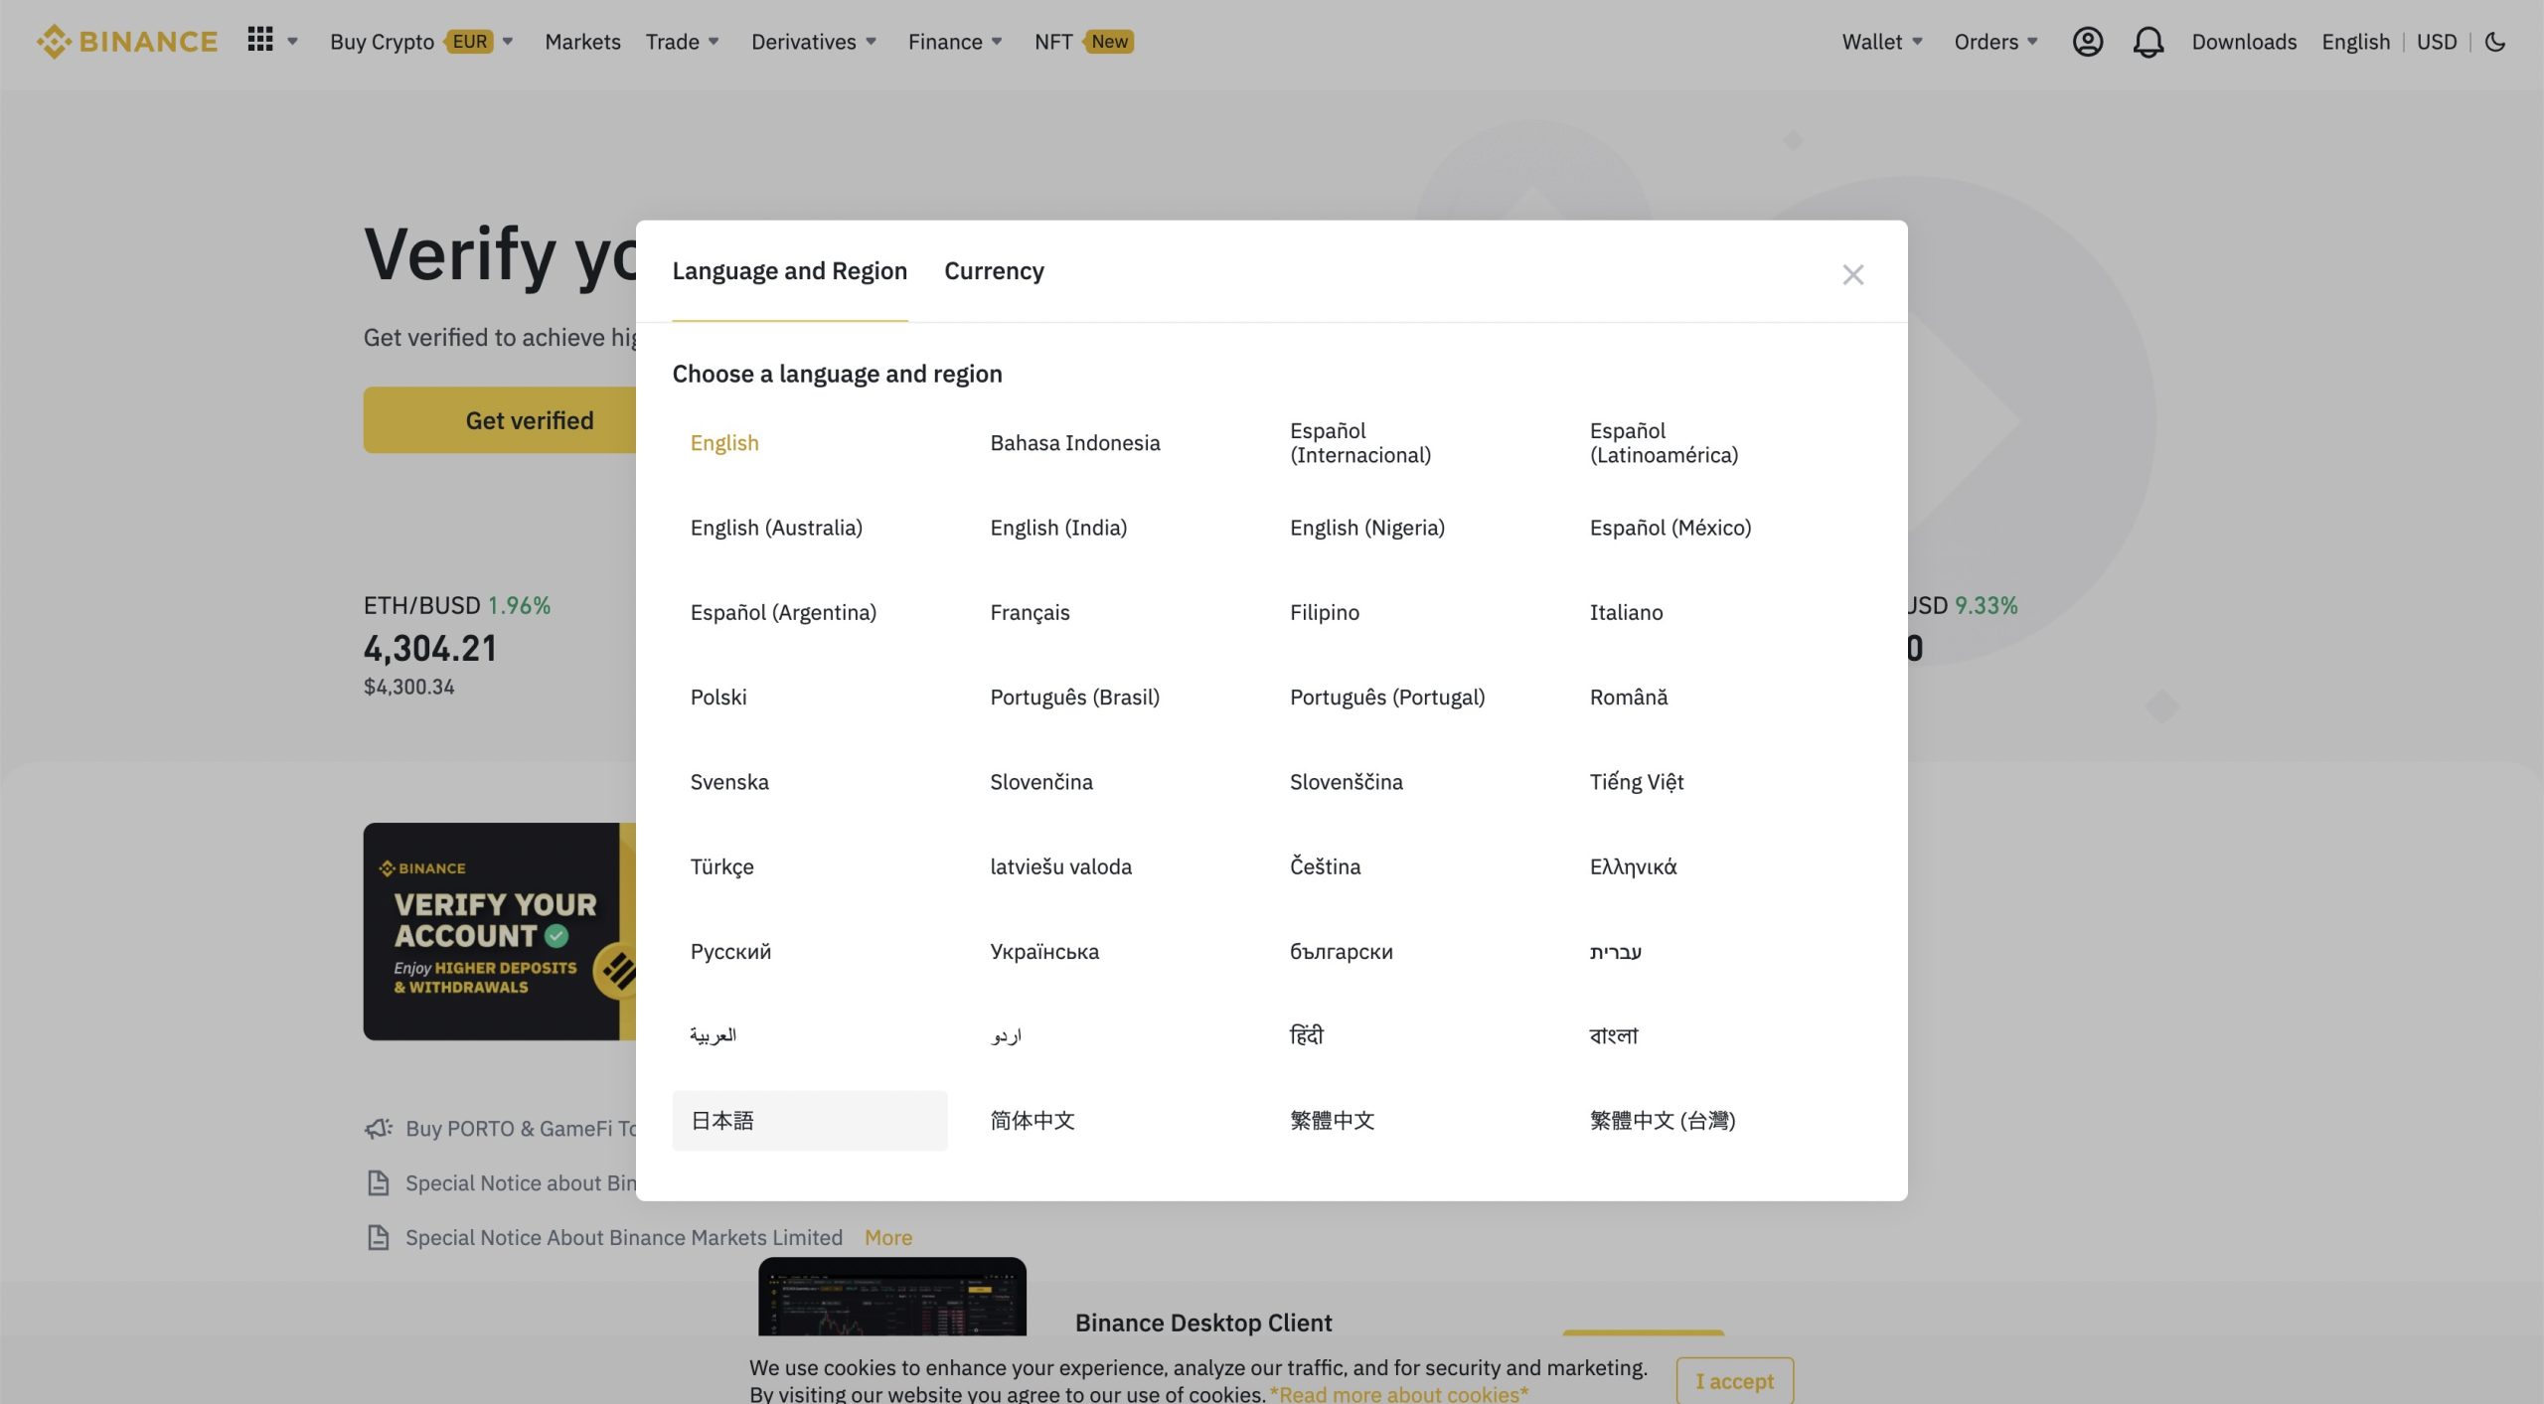Image resolution: width=2544 pixels, height=1404 pixels.
Task: Open the Markets menu item
Action: [x=582, y=42]
